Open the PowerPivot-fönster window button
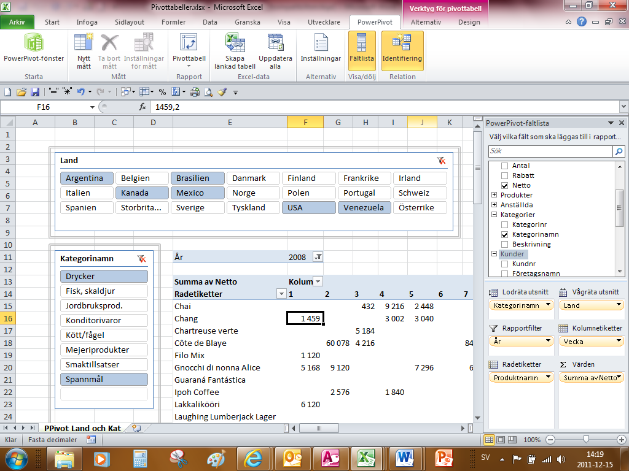The width and height of the screenshot is (629, 471). 34,49
